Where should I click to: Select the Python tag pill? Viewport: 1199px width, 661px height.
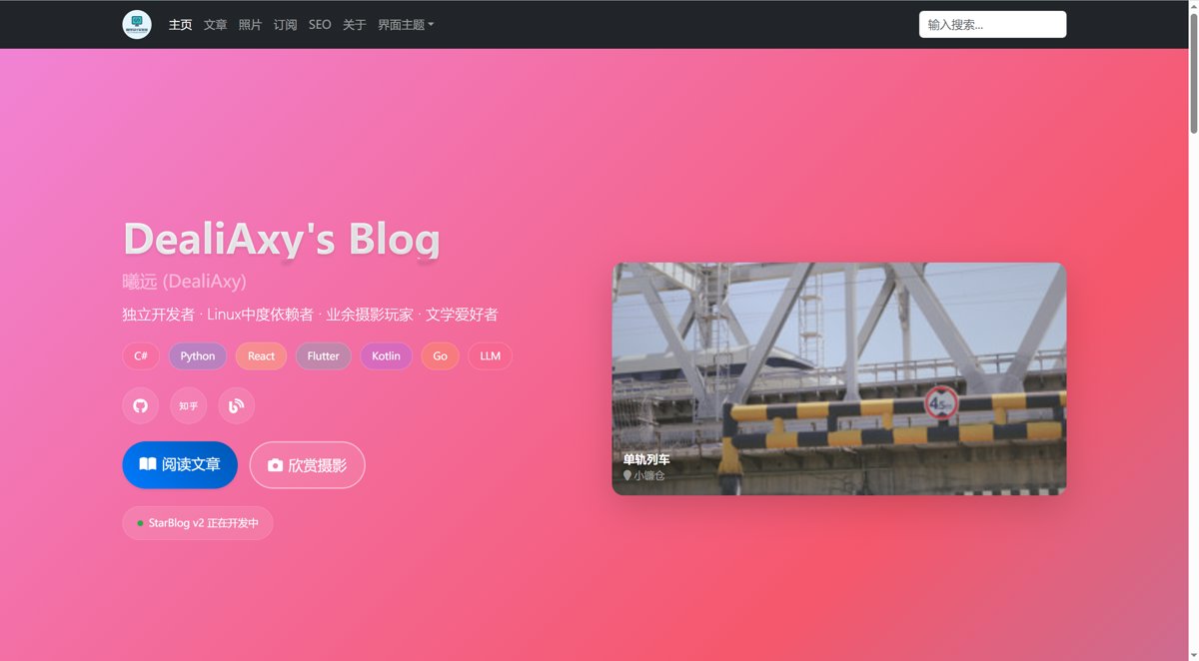[x=198, y=355]
